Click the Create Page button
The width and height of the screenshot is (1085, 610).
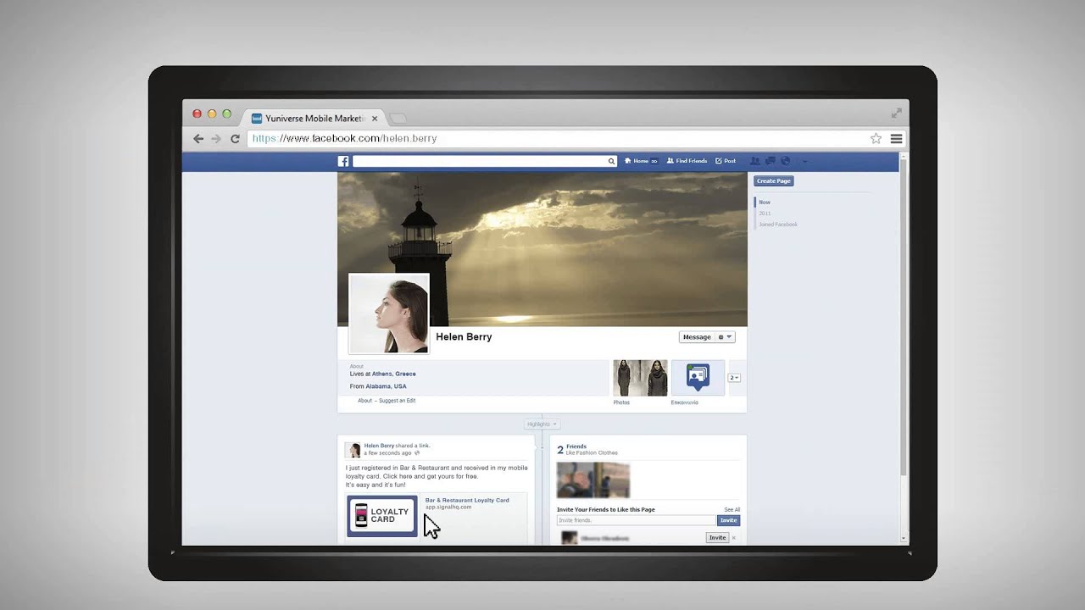pyautogui.click(x=774, y=181)
